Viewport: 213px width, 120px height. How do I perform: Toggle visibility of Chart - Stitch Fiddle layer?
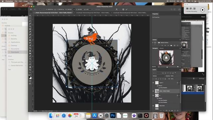pos(153,91)
